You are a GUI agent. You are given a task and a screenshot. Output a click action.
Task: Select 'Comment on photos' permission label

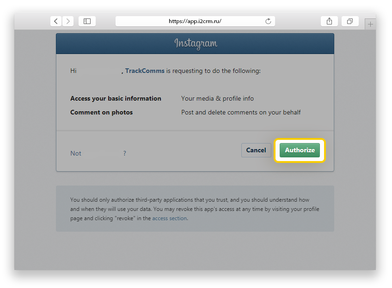point(101,112)
